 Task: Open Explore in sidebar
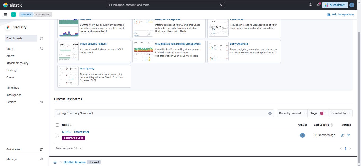point(11,102)
